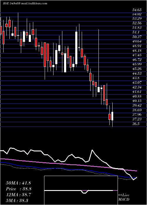Select the 44.53 price label
The width and height of the screenshot is (147, 205).
coord(137,74)
